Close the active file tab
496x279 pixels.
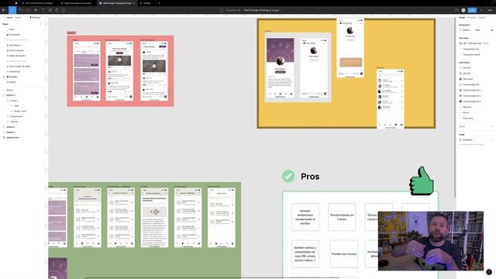point(134,3)
